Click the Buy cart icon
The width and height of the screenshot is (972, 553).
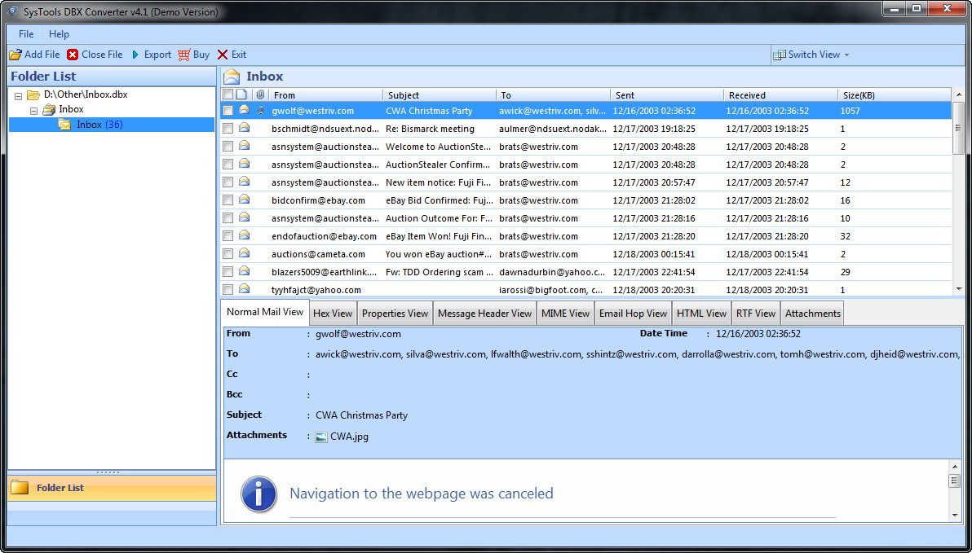(182, 55)
